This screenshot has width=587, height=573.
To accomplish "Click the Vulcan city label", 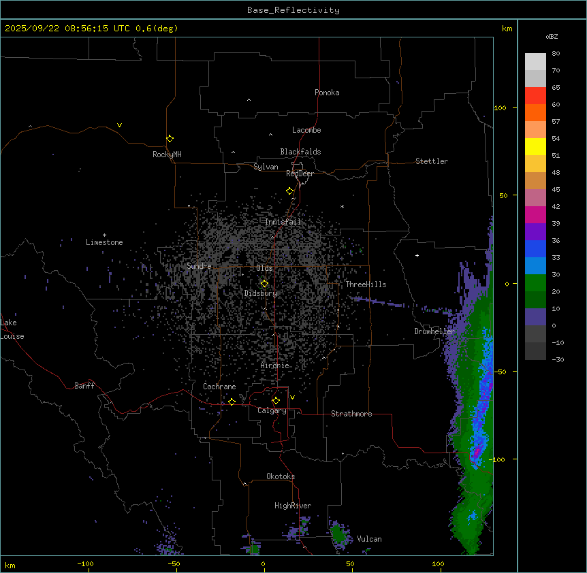I will (x=369, y=539).
